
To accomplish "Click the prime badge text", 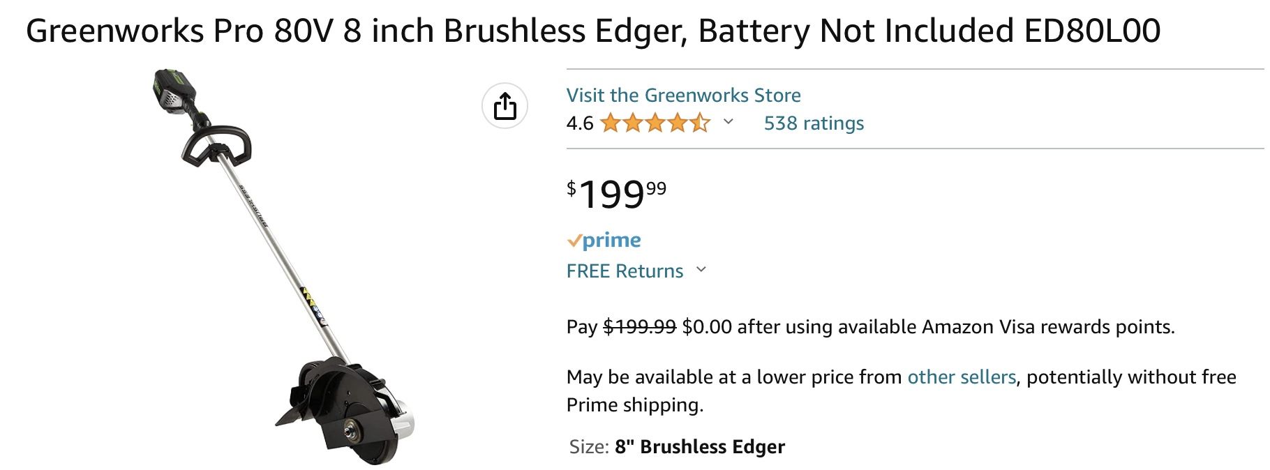I will pos(610,240).
